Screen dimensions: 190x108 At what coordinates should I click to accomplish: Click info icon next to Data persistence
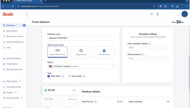143,54
